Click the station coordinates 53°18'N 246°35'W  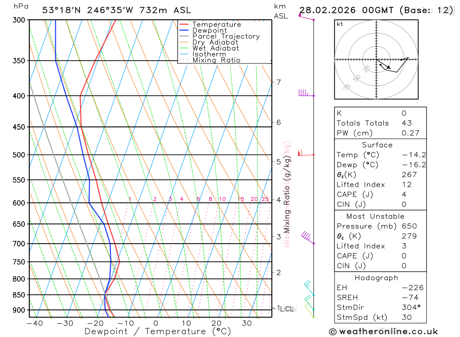88,10
